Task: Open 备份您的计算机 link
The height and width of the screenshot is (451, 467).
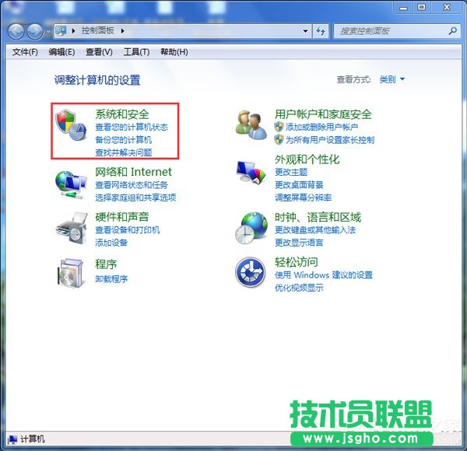Action: pyautogui.click(x=123, y=139)
